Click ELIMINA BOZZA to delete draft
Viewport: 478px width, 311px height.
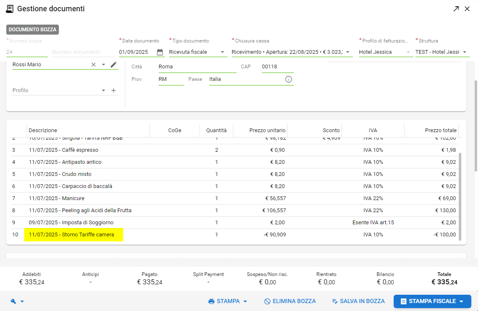pos(290,301)
